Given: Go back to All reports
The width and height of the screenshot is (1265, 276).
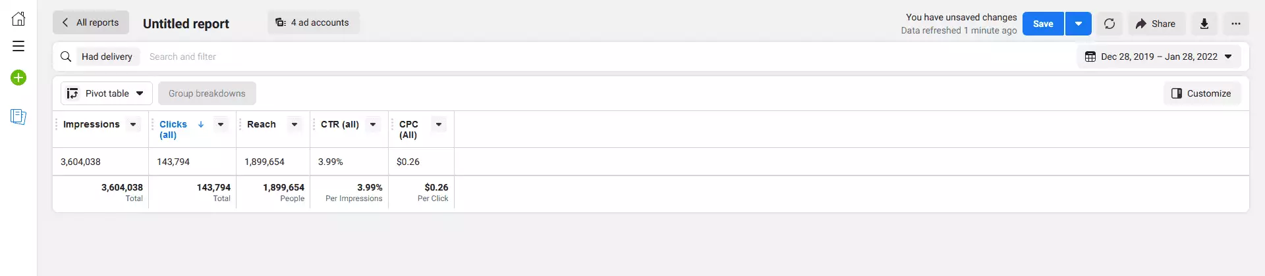Looking at the screenshot, I should click(91, 22).
